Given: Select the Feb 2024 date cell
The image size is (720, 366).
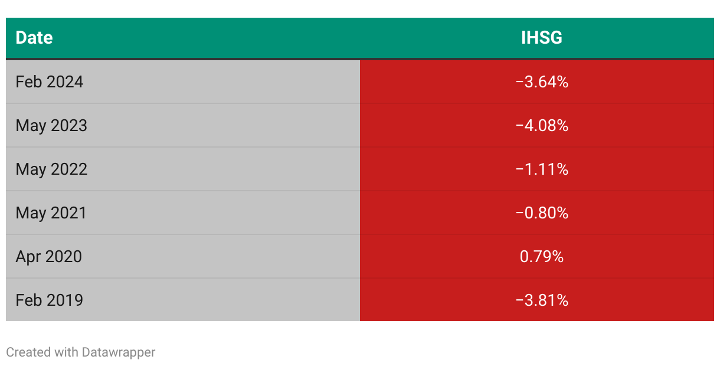Looking at the screenshot, I should (183, 81).
